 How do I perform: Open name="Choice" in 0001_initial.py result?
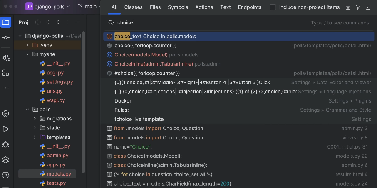(239, 147)
